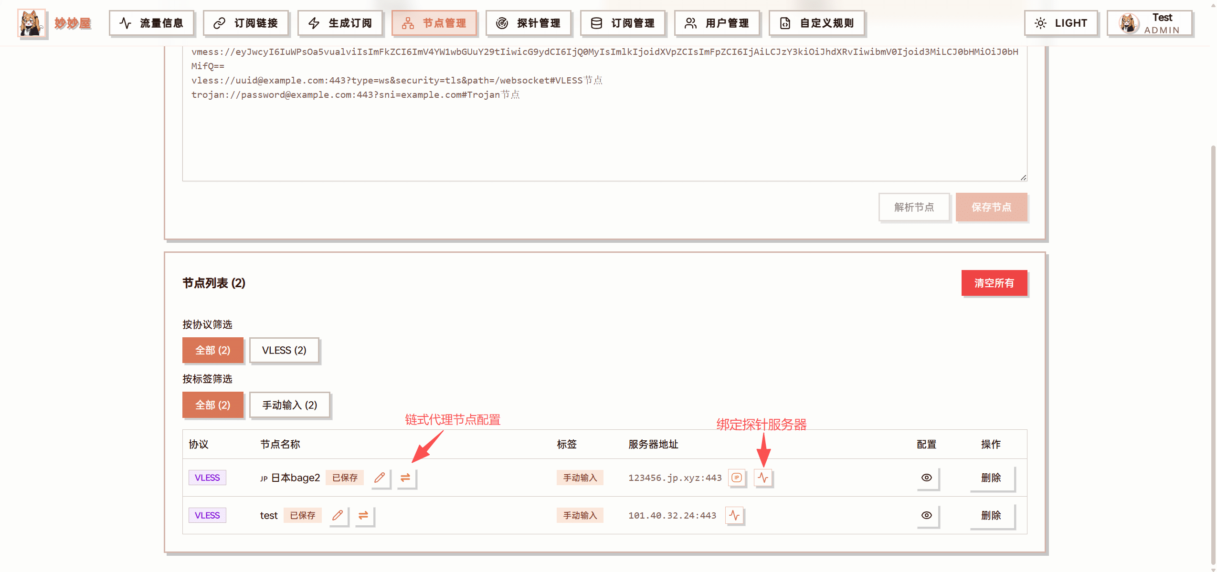The width and height of the screenshot is (1217, 572).
Task: Filter by 手动输入 (2) tag
Action: click(289, 405)
